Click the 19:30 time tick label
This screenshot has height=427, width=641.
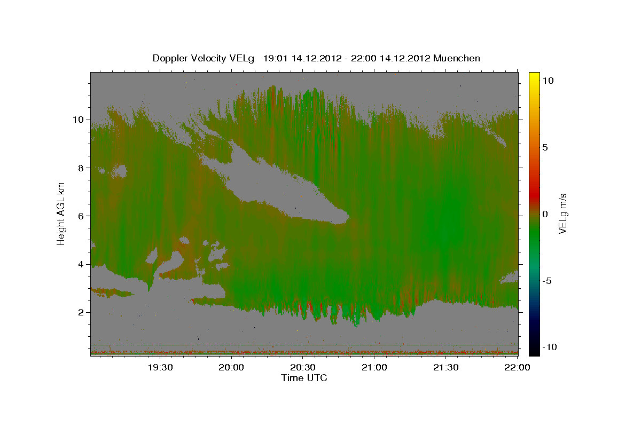[160, 367]
